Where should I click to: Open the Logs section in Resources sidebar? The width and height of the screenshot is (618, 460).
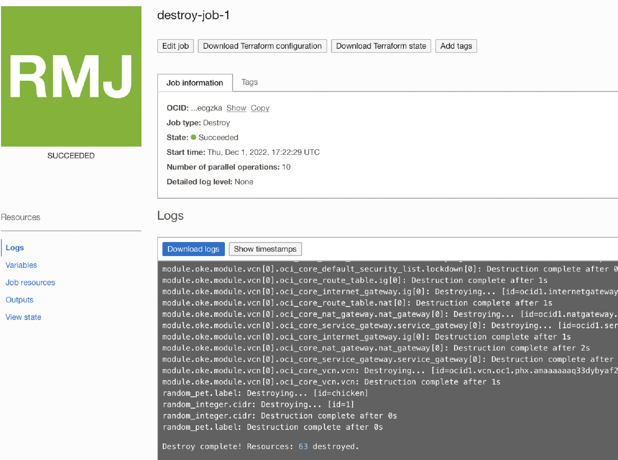point(14,248)
